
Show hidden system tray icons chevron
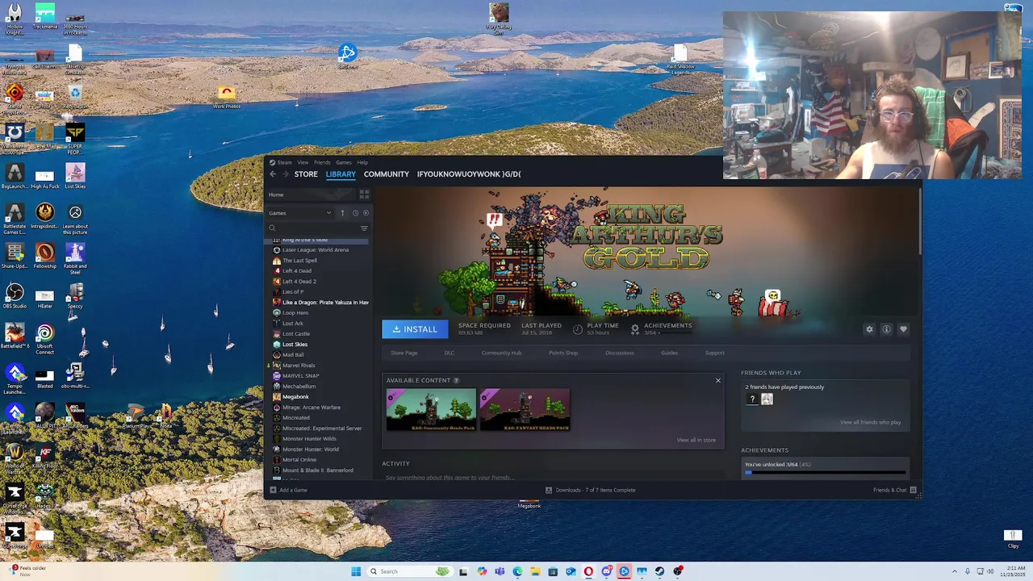pos(955,571)
